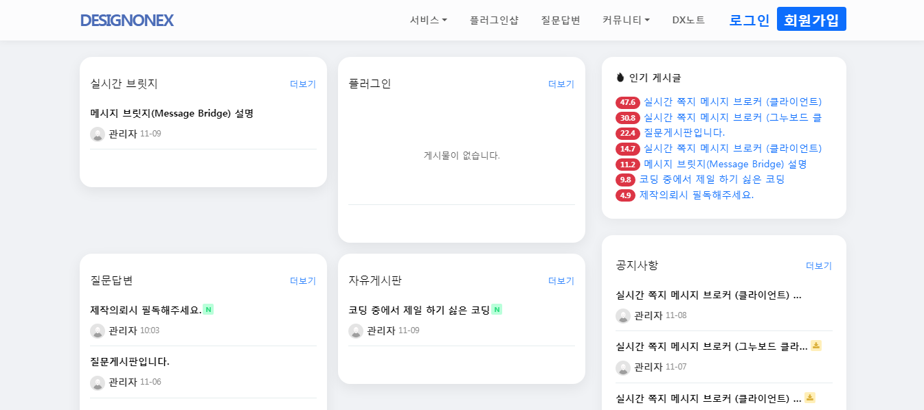This screenshot has width=924, height=410.
Task: Open the 플러그인샵 navigation item
Action: tap(494, 21)
